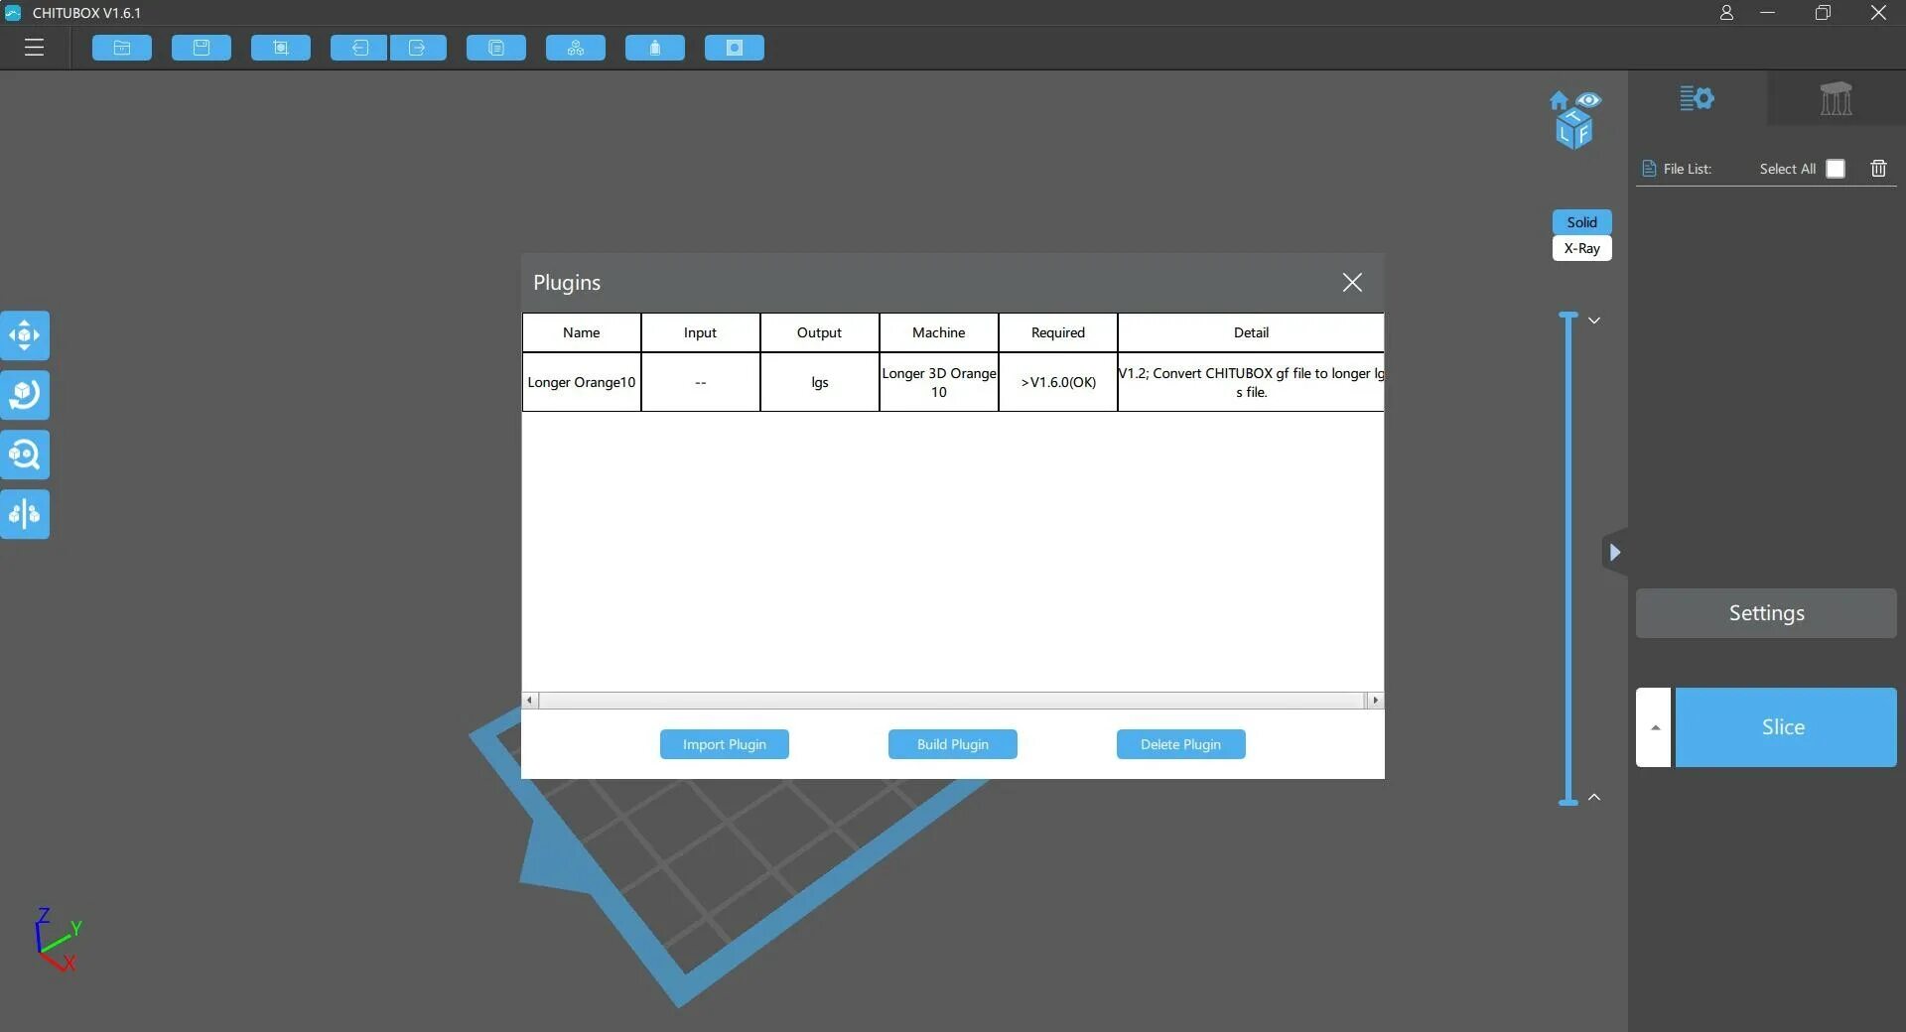Click the Copy/clone model toolbar icon
This screenshot has height=1032, width=1906.
(496, 48)
